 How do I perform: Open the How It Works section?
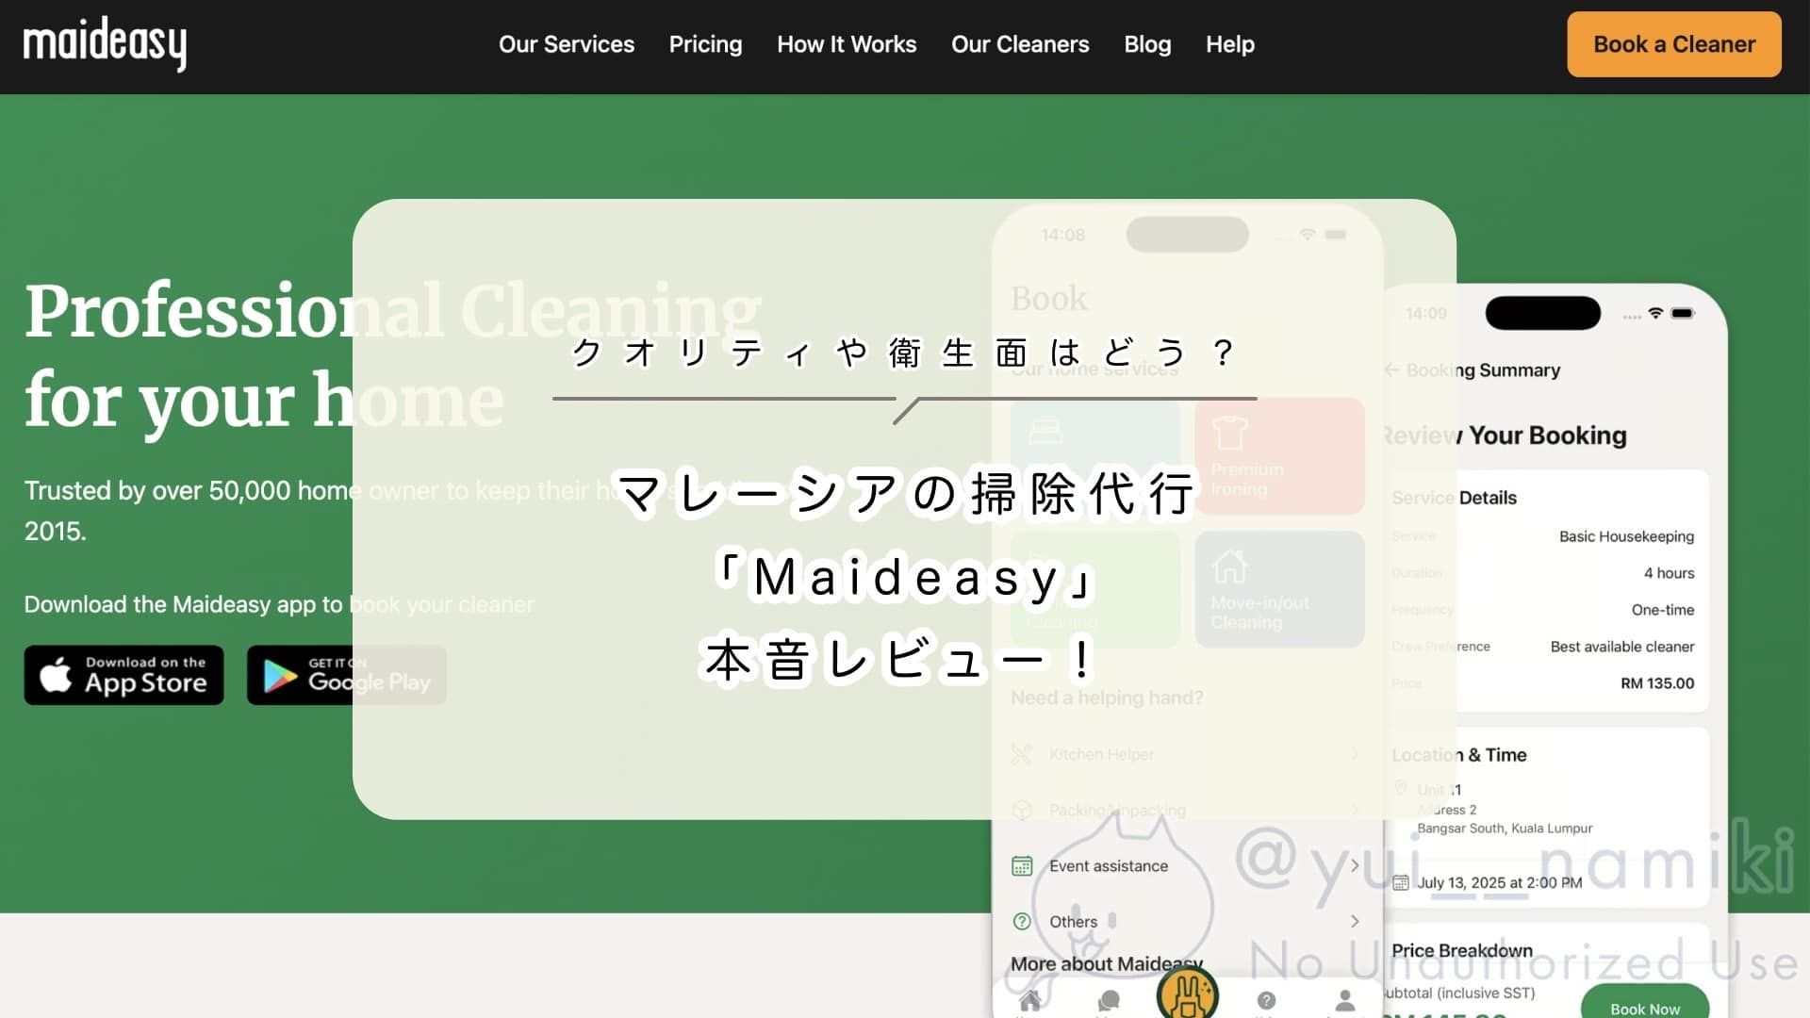847,44
